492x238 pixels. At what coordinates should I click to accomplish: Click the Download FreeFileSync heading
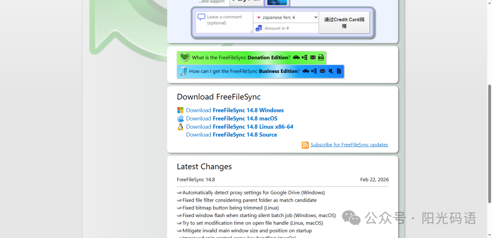point(219,96)
